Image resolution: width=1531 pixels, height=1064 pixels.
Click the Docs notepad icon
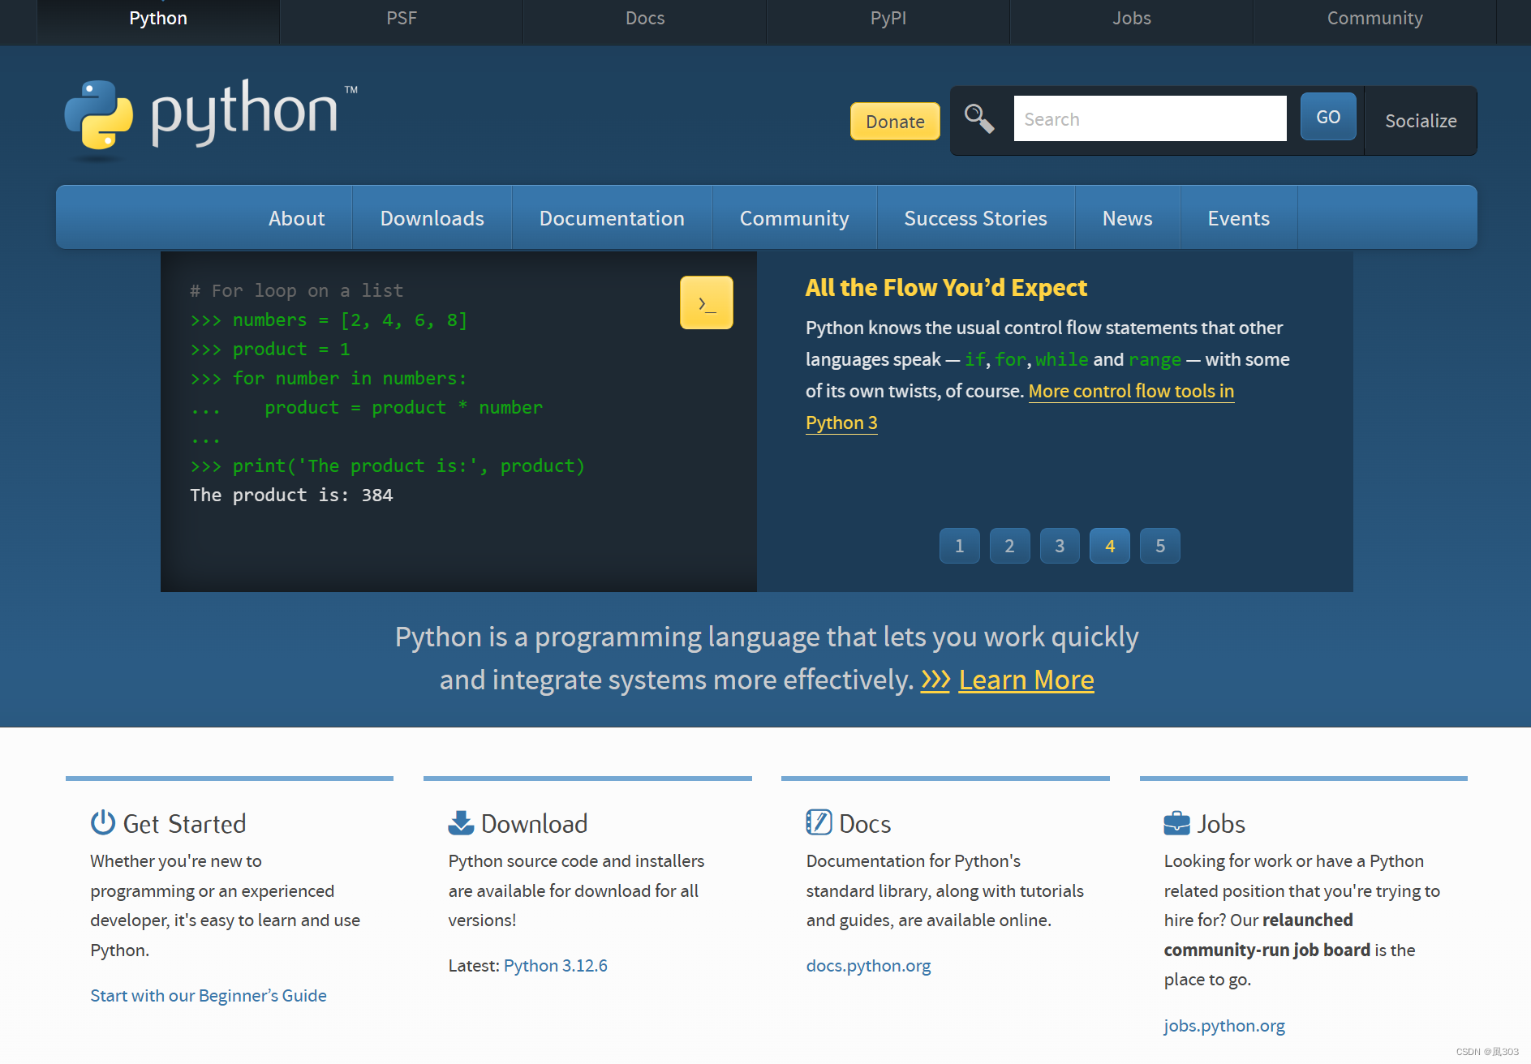[x=819, y=822]
